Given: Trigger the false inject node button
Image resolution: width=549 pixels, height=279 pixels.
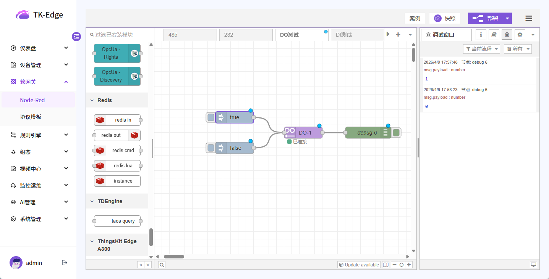Looking at the screenshot, I should (211, 148).
